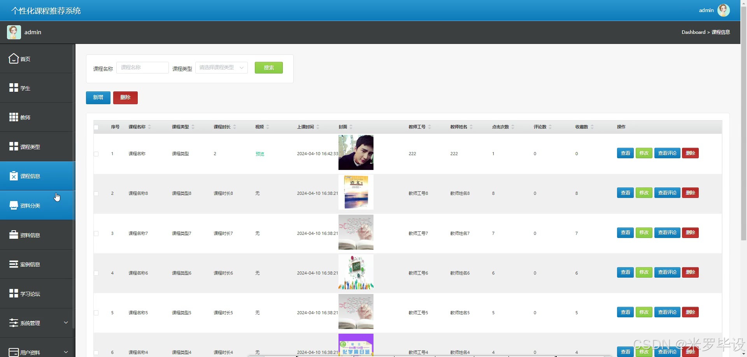The height and width of the screenshot is (357, 747).
Task: Sort by 课程时长 column arrows
Action: point(235,127)
